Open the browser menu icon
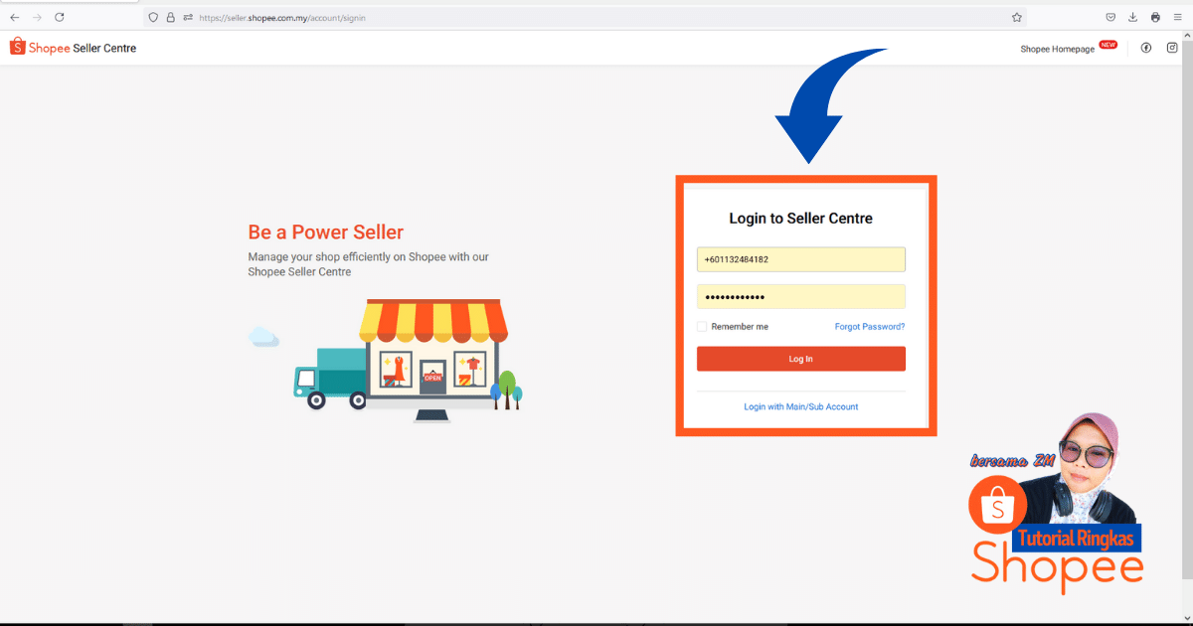The height and width of the screenshot is (626, 1193). coord(1178,17)
